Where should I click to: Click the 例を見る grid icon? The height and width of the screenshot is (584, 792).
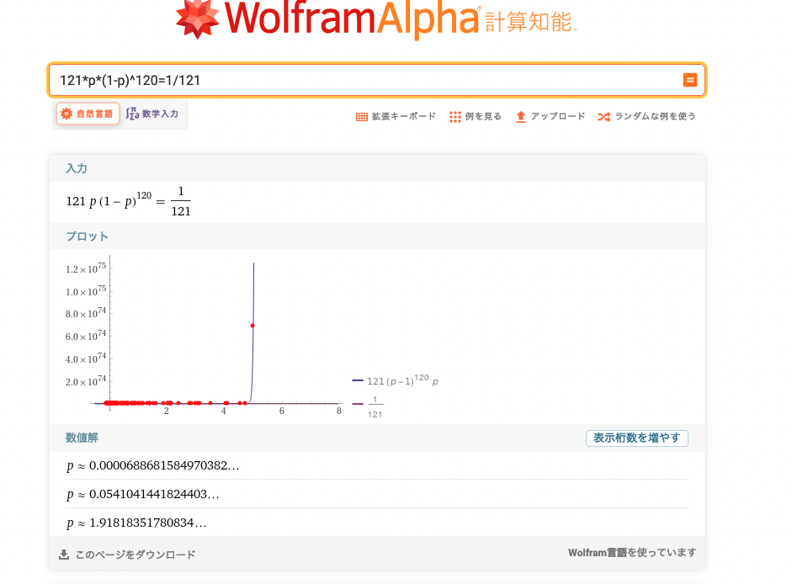[x=454, y=117]
